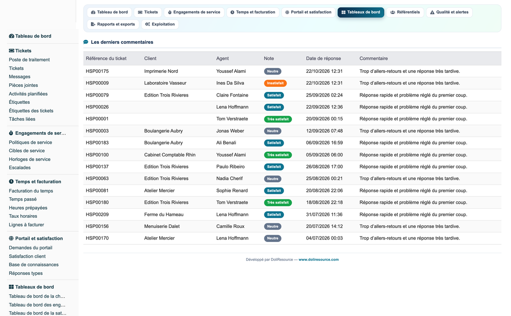Open Facturation du temps link
511x316 pixels.
[31, 191]
